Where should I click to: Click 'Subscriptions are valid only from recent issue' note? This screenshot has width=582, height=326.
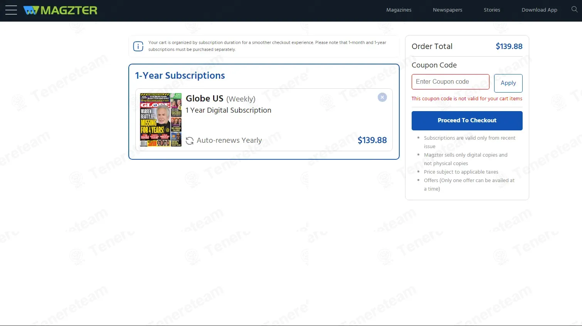pyautogui.click(x=469, y=142)
